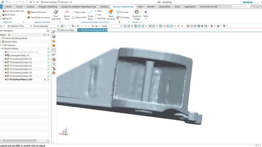The width and height of the screenshot is (262, 147).
Task: Open Facet Body Curvature
Action: (x=38, y=17)
